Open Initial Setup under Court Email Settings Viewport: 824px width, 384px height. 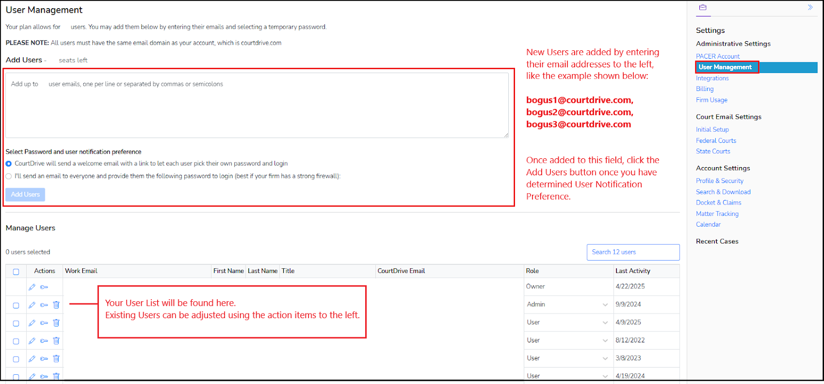coord(712,130)
